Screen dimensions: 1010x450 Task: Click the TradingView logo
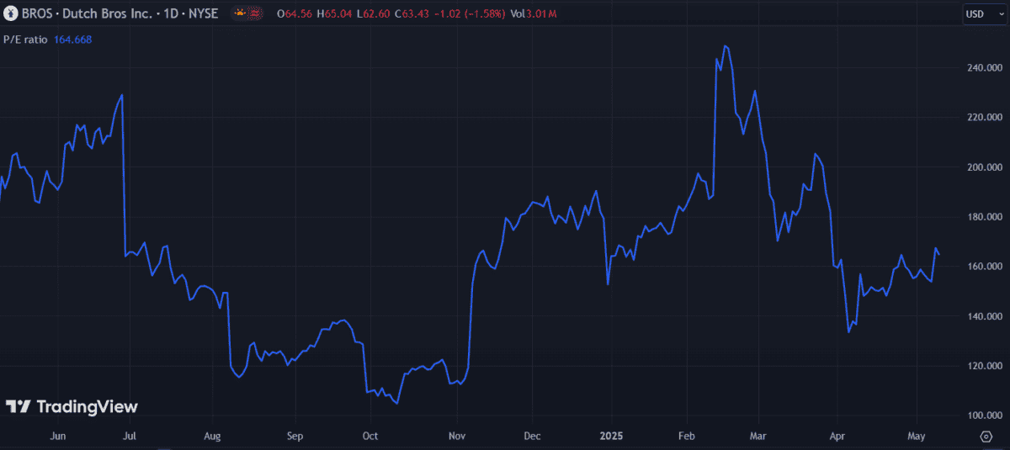click(x=72, y=407)
